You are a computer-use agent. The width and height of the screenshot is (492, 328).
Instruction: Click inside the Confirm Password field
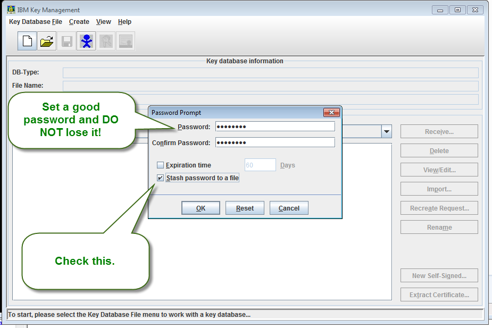274,142
